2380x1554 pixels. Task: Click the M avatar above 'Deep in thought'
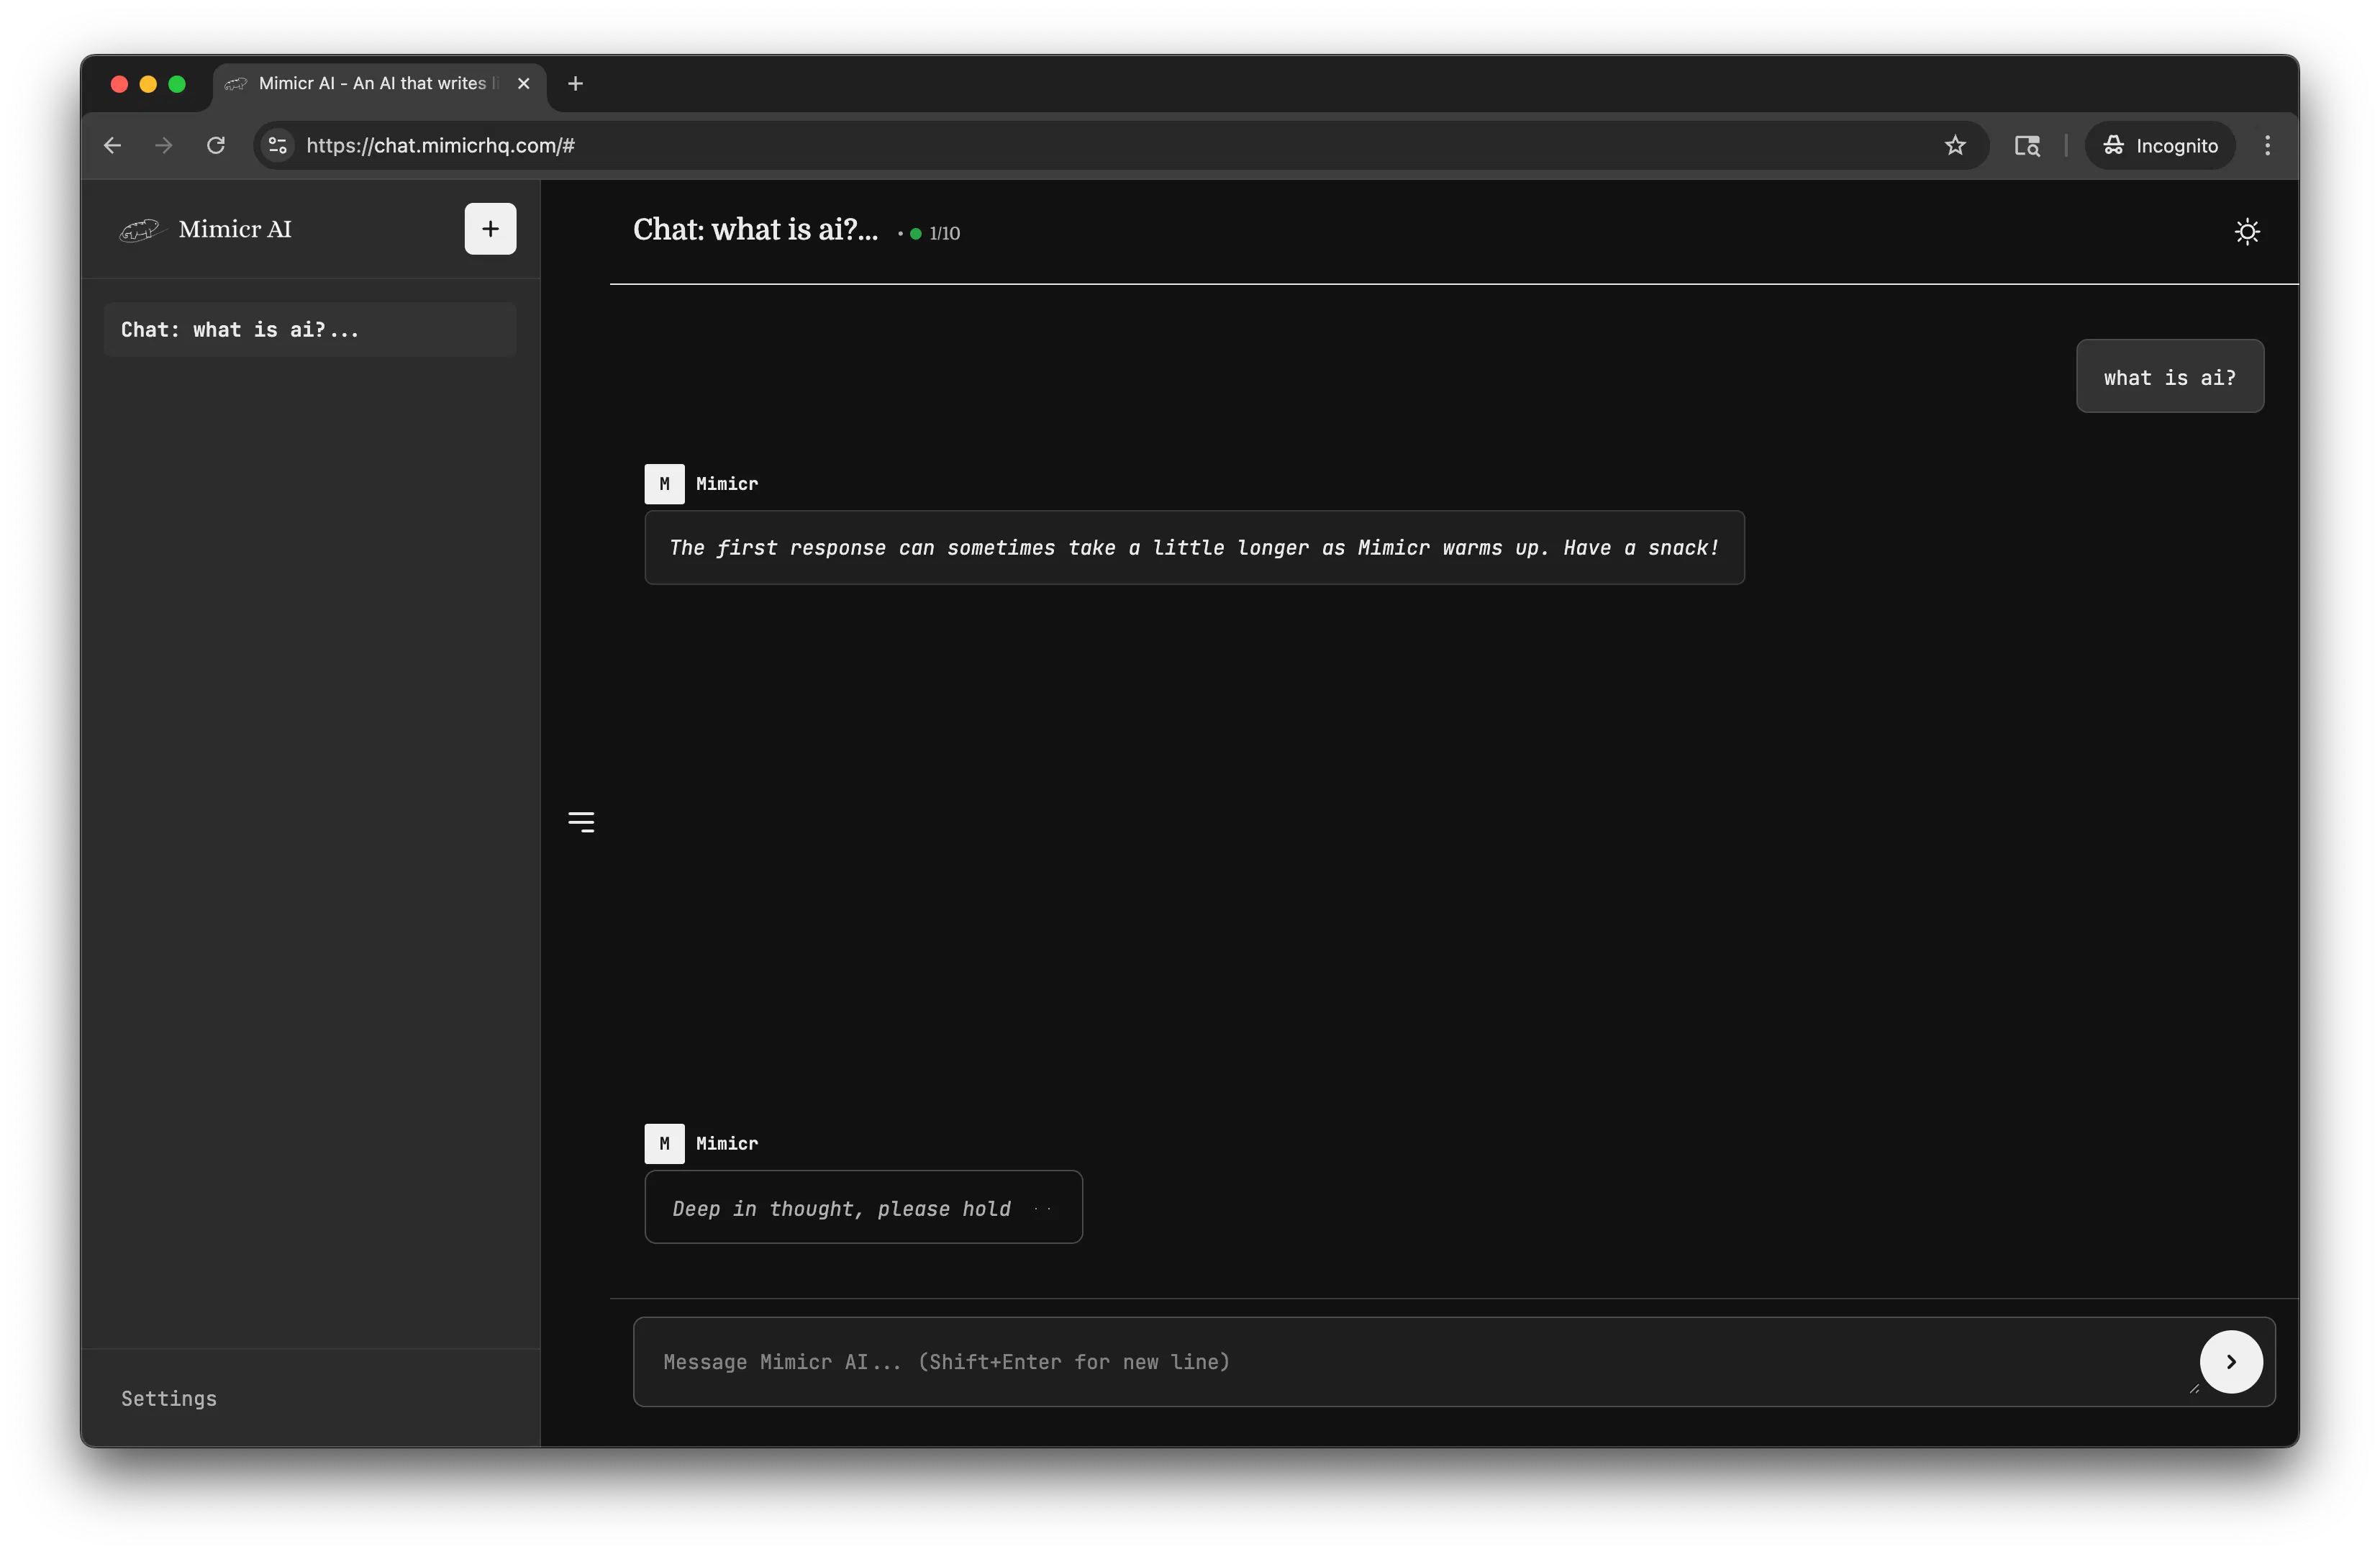point(664,1143)
